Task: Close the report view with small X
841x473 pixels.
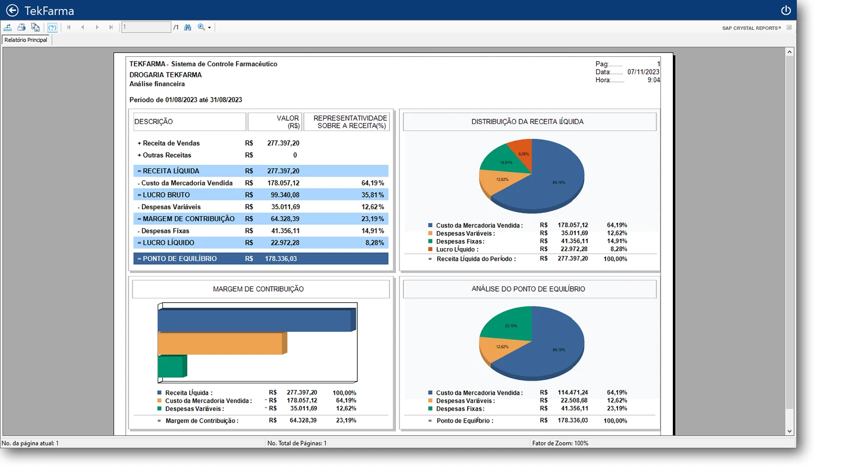Action: click(789, 27)
